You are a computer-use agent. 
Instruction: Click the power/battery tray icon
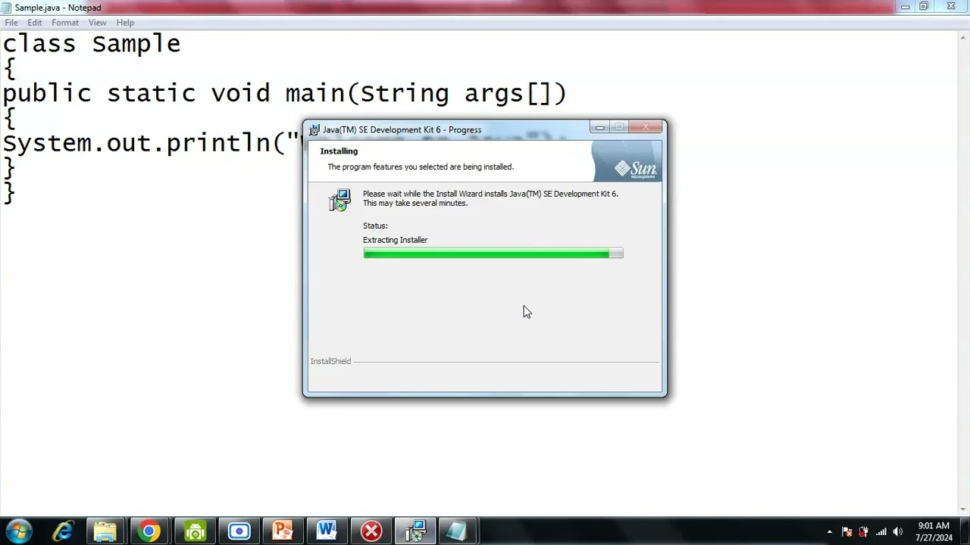coord(863,532)
